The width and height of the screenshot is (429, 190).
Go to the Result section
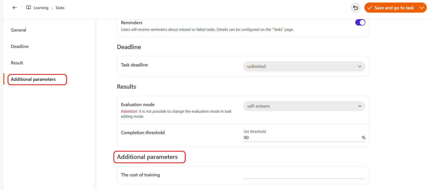pyautogui.click(x=17, y=63)
